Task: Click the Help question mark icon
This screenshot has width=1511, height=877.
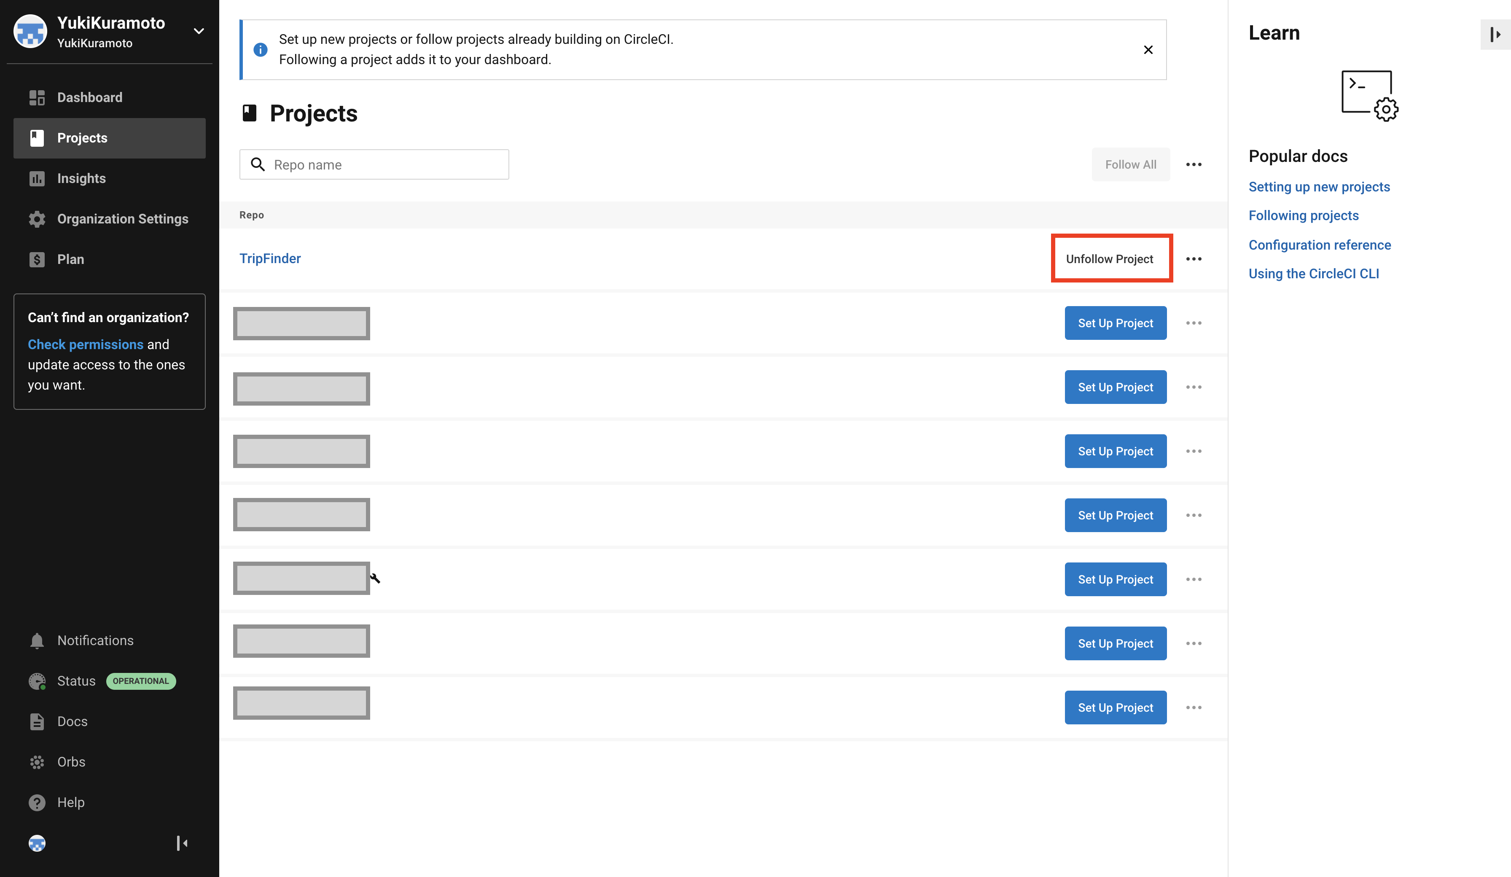Action: (37, 803)
